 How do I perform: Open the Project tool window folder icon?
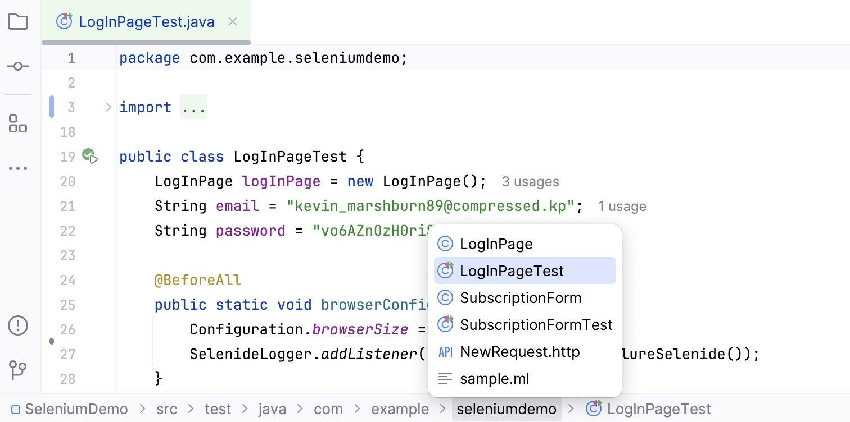pos(18,22)
